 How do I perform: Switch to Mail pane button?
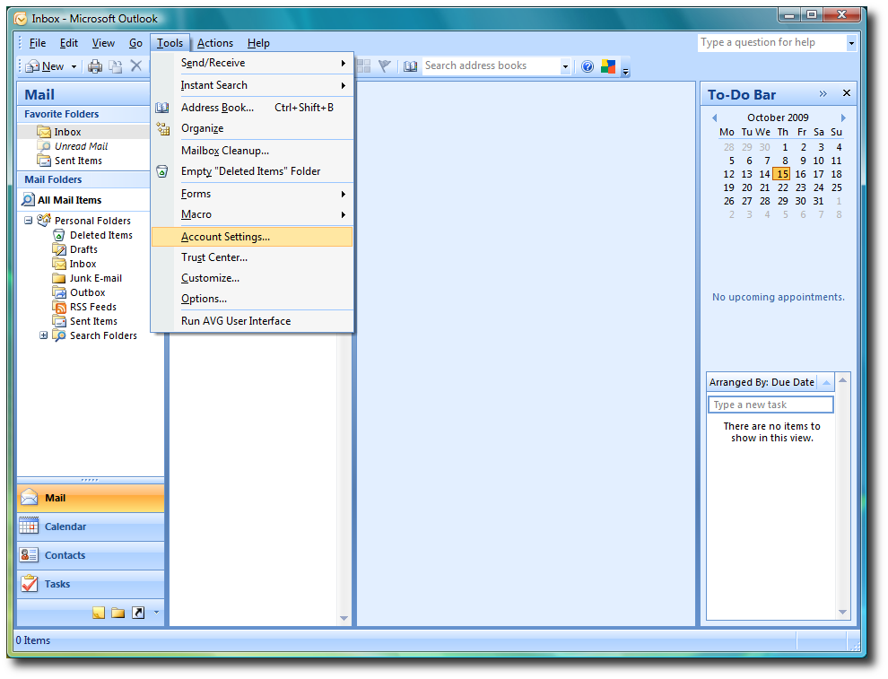91,498
